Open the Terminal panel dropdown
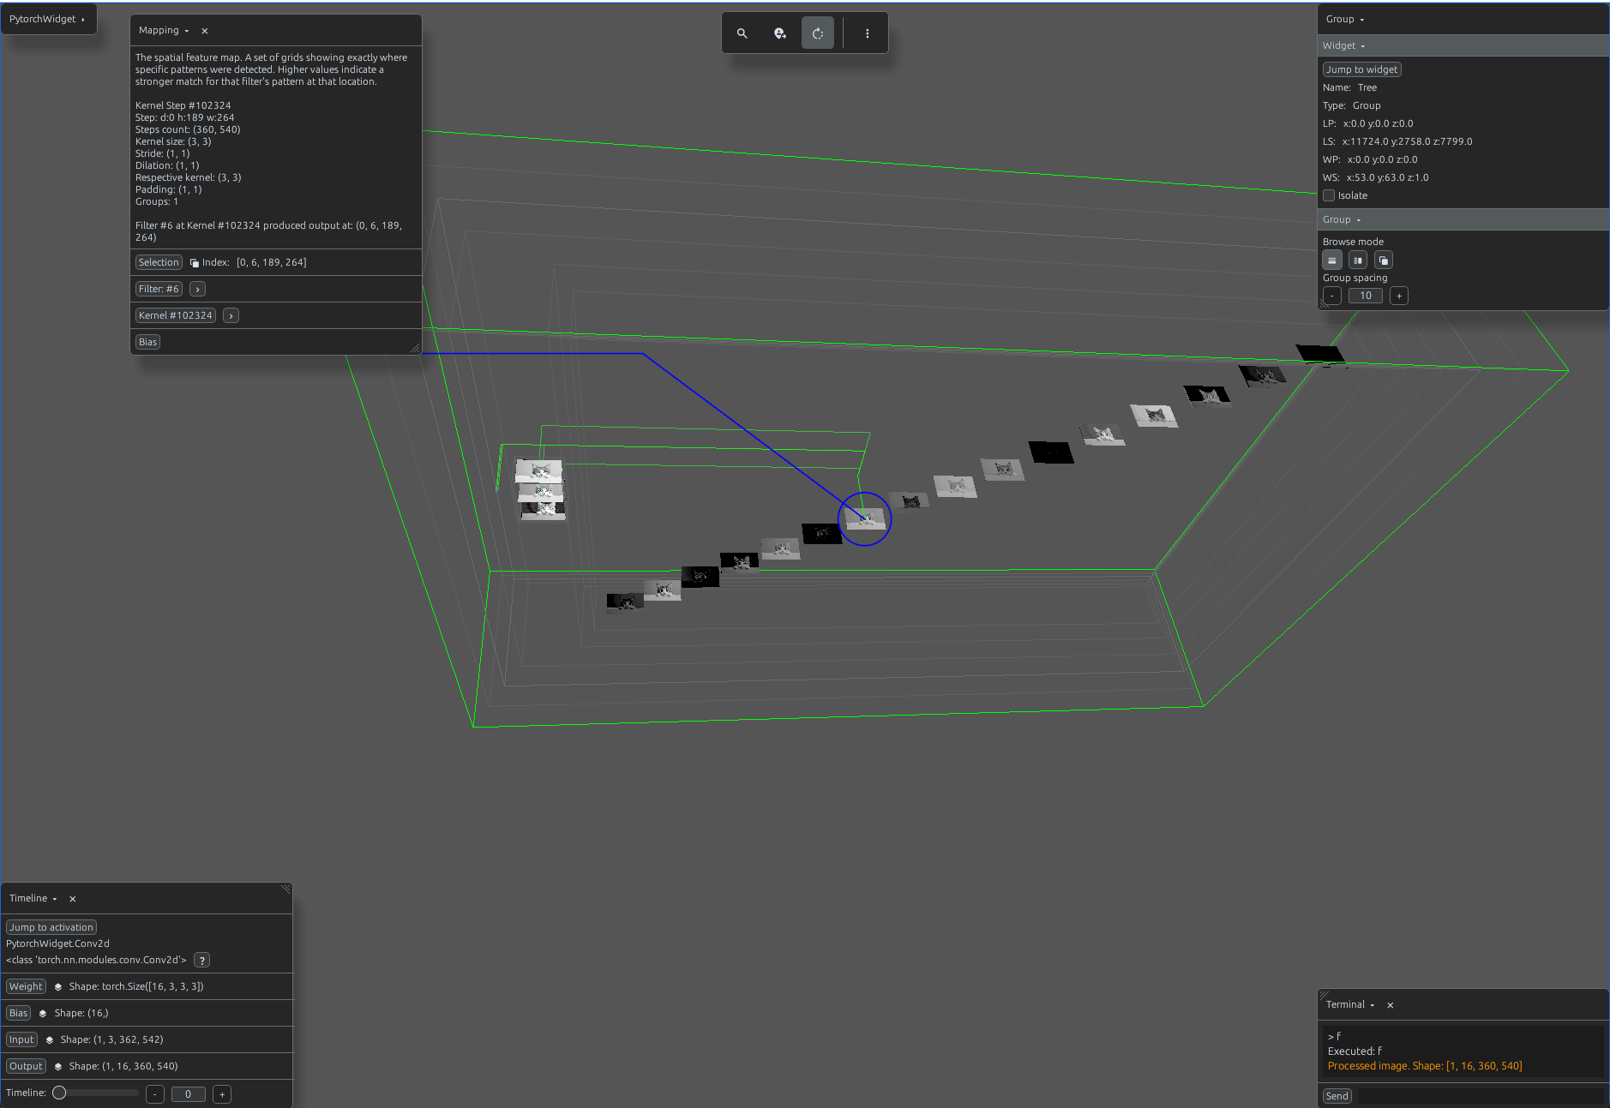Viewport: 1610px width, 1108px height. (1350, 1005)
